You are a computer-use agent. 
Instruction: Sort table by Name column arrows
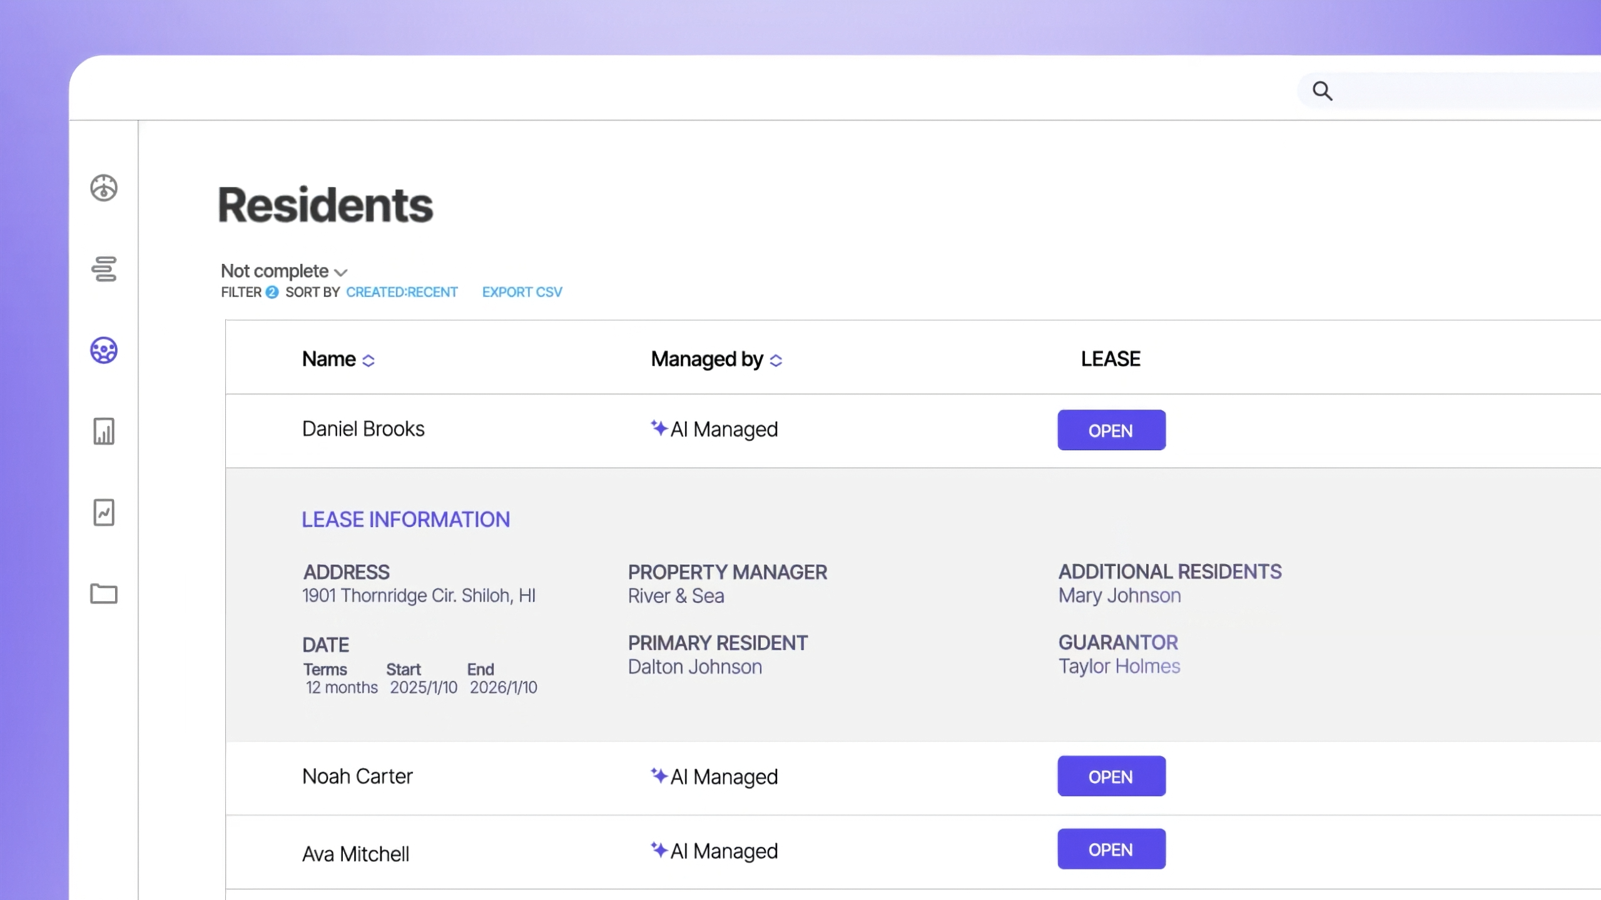pyautogui.click(x=368, y=361)
